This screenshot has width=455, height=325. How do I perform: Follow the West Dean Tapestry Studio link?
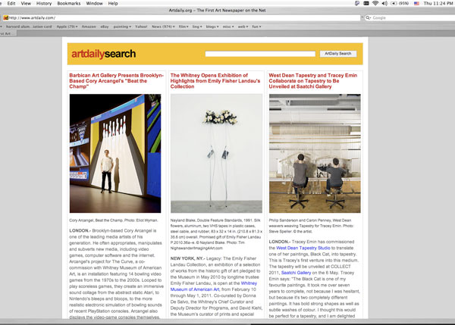303,248
